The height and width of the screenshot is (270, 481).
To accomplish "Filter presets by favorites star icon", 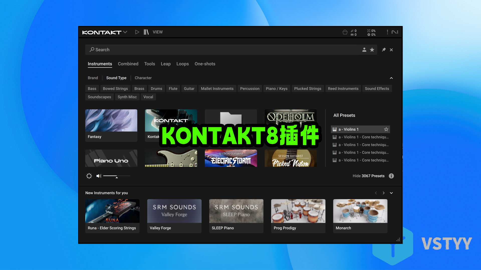I will (372, 50).
